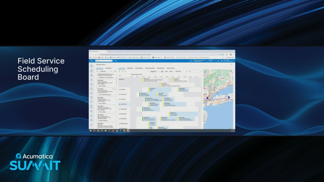Switch to the Scheduled tab
The height and width of the screenshot is (182, 324).
[x=108, y=68]
